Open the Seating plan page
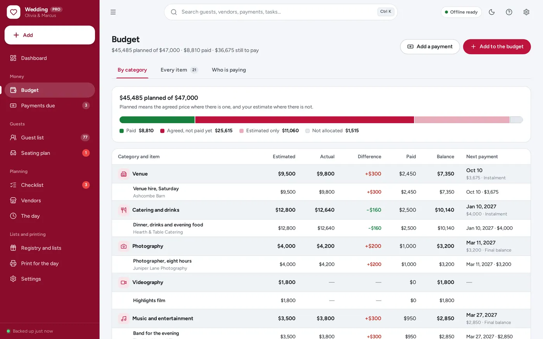543x339 pixels. point(50,153)
